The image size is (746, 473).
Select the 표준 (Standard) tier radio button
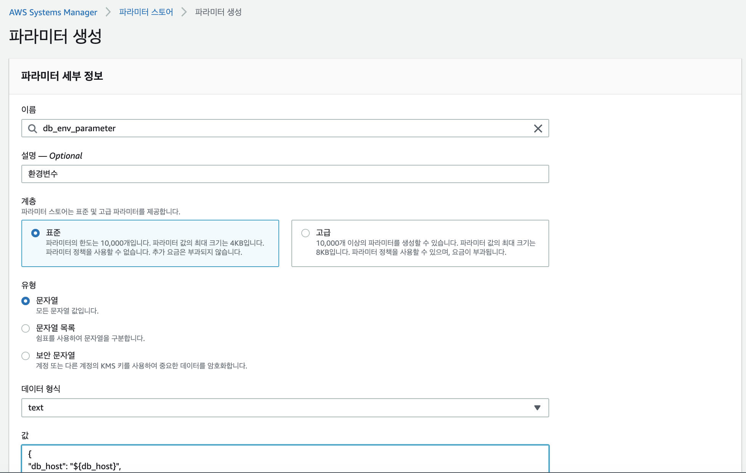point(35,233)
